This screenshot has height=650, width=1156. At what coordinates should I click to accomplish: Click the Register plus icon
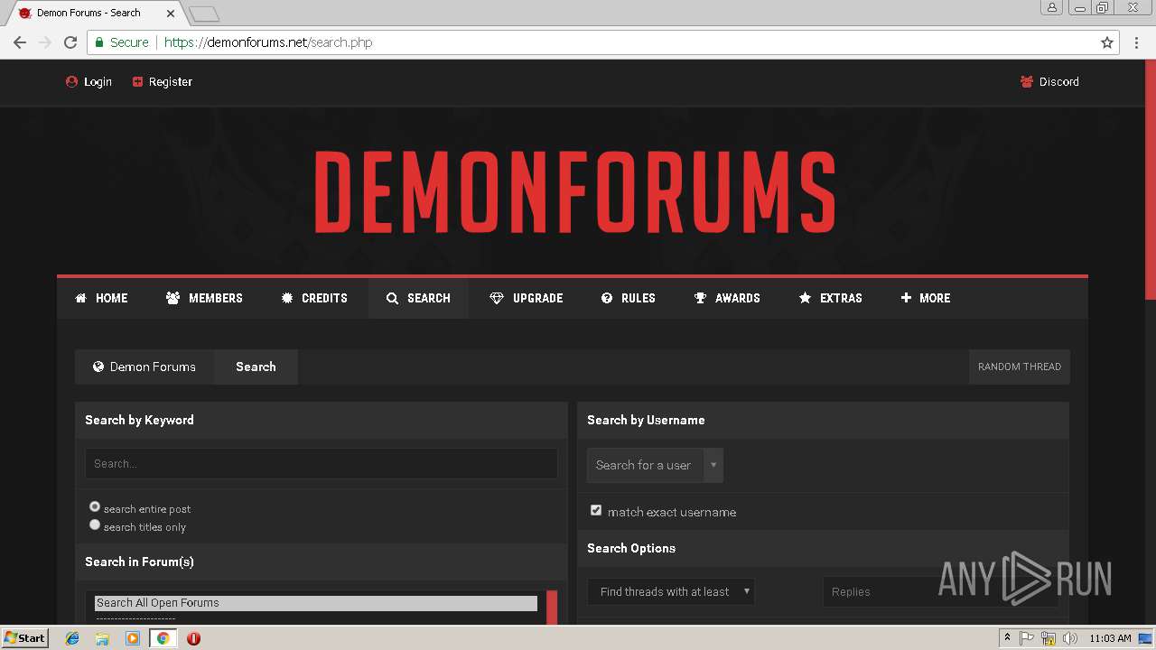tap(137, 81)
